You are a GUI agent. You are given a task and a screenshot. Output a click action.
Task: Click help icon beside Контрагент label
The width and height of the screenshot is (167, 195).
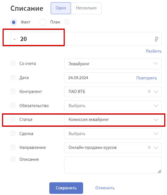coord(13,91)
